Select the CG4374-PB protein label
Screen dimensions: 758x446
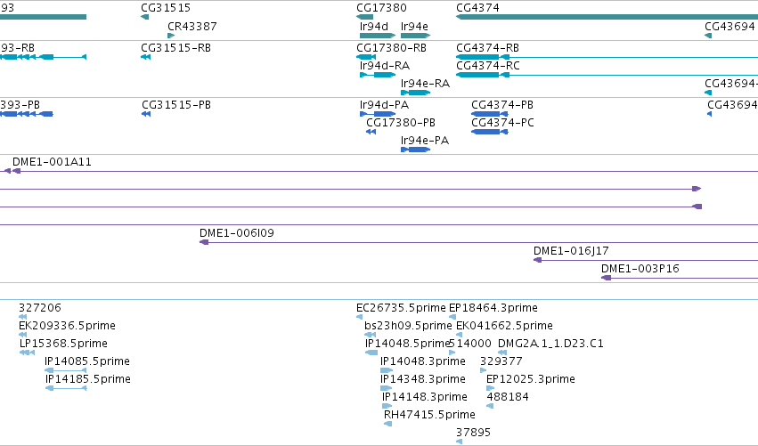(x=502, y=105)
